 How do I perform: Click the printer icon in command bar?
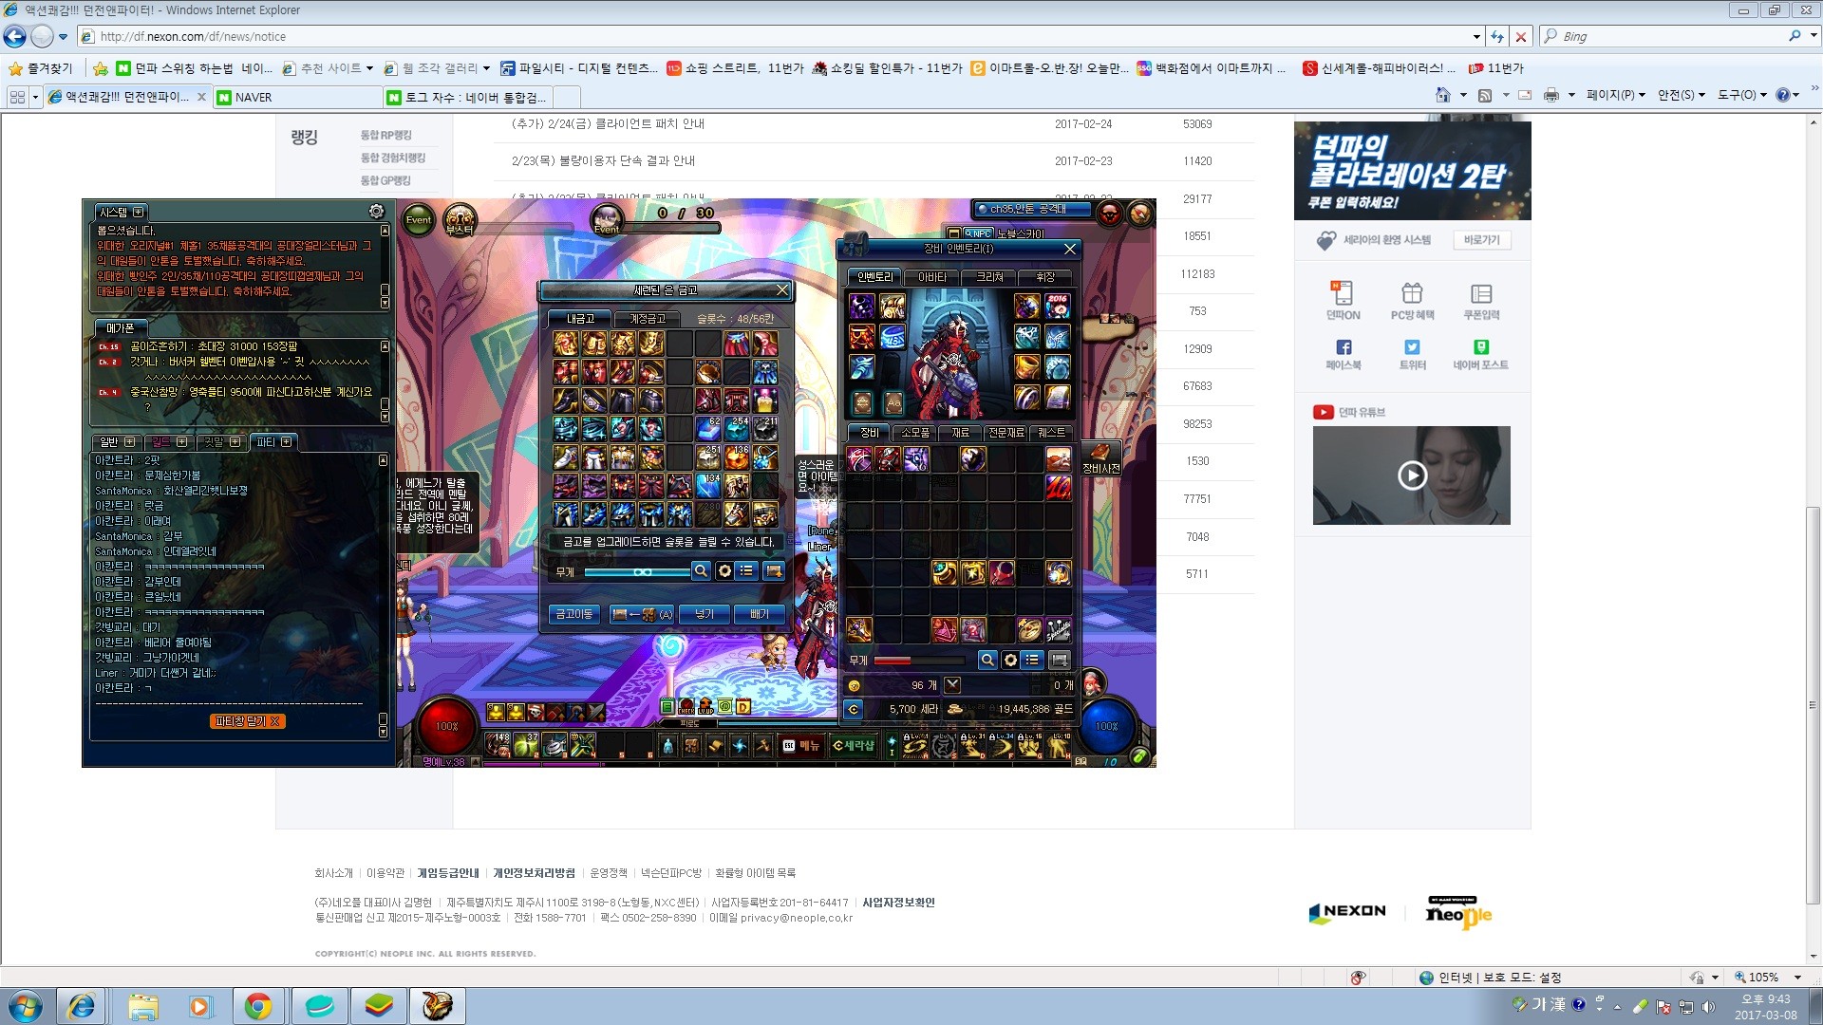[1550, 95]
